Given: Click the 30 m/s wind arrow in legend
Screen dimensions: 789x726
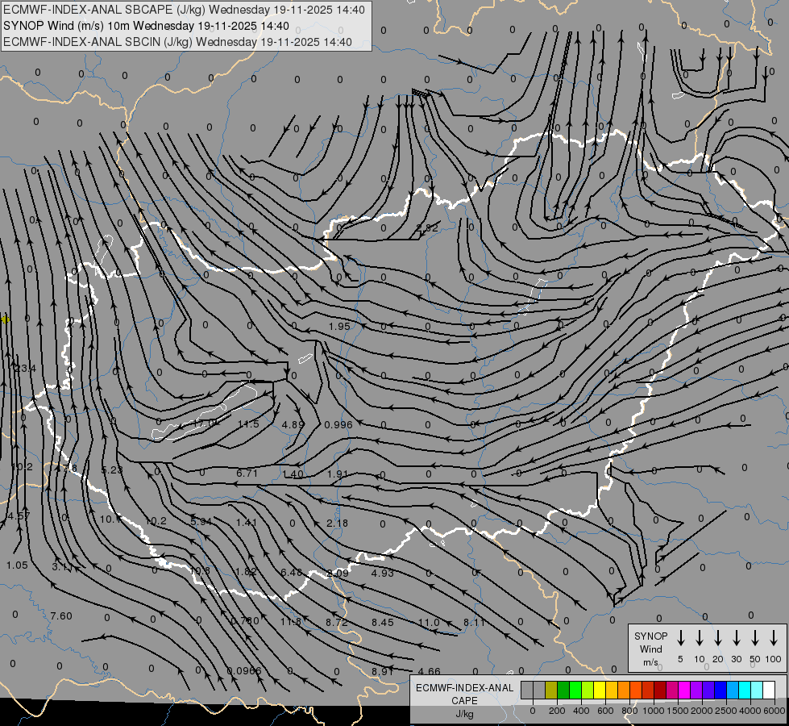Looking at the screenshot, I should tap(736, 638).
